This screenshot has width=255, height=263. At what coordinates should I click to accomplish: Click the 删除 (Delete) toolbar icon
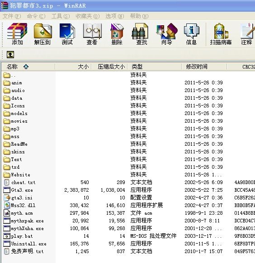point(117,34)
